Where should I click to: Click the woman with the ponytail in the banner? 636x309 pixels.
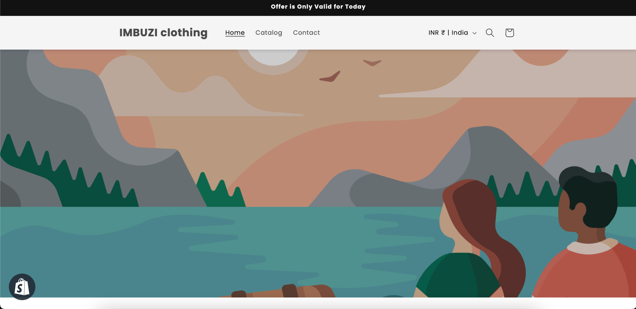coord(470,239)
